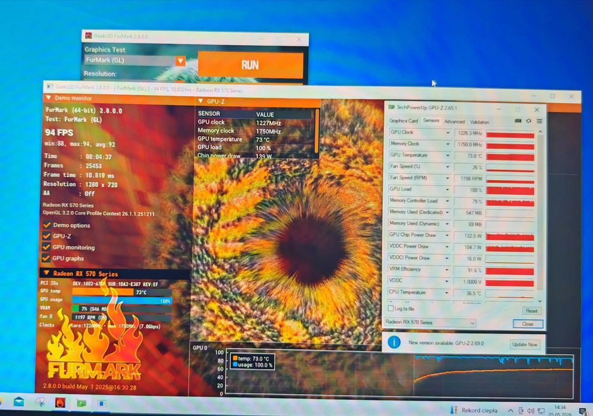
Task: Click the GPU temp 73°C orange bar
Action: pyautogui.click(x=103, y=292)
